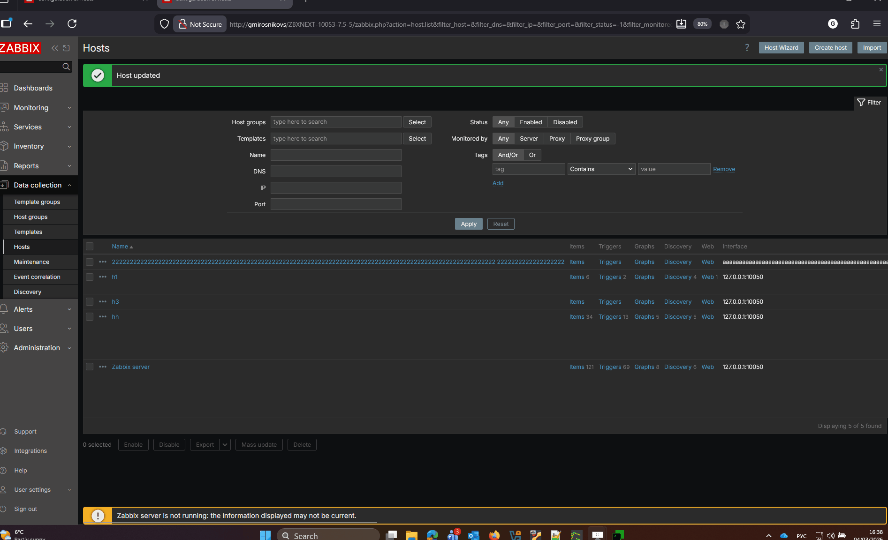This screenshot has width=888, height=540.
Task: Open actions menu dots for Zabbix server
Action: [103, 367]
